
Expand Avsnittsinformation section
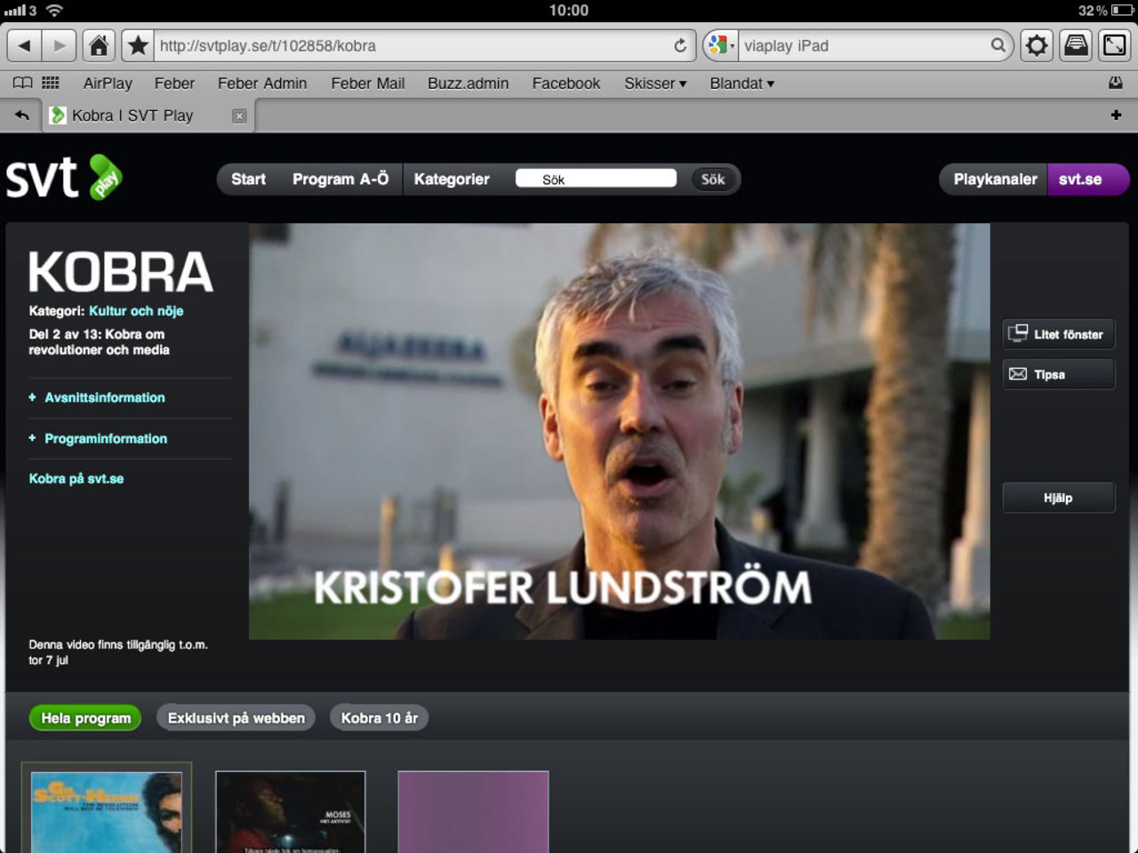[105, 397]
